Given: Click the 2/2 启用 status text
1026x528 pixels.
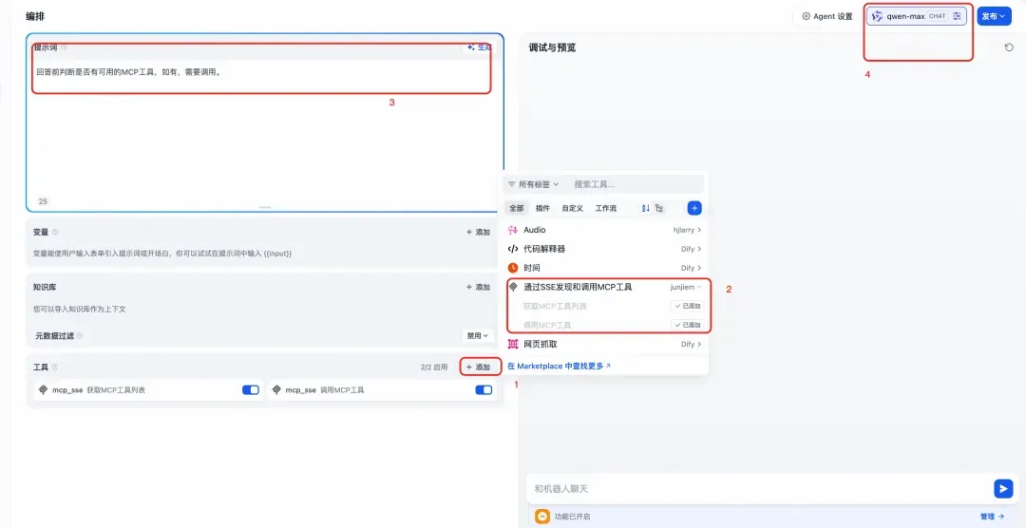Looking at the screenshot, I should click(434, 368).
